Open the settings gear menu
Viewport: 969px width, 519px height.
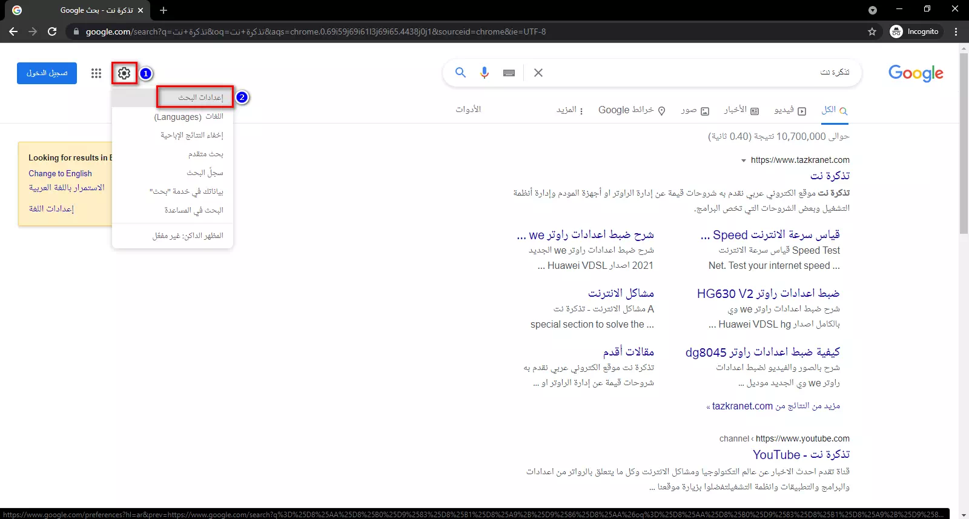124,73
